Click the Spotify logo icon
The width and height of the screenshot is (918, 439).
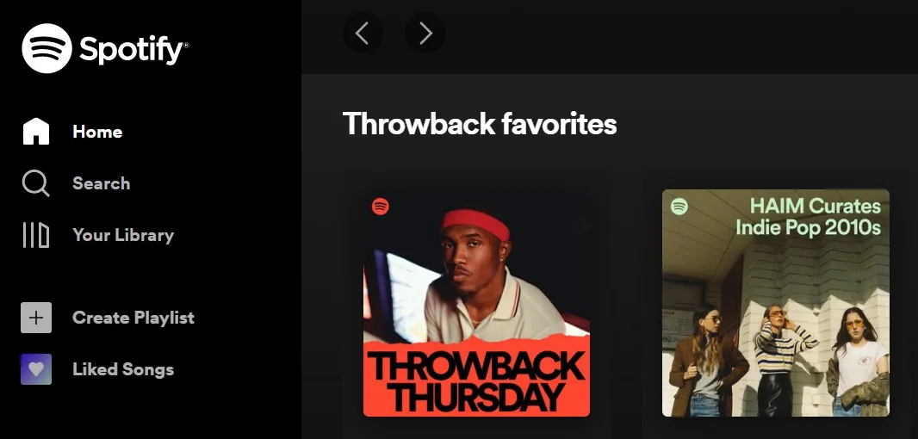tap(47, 48)
